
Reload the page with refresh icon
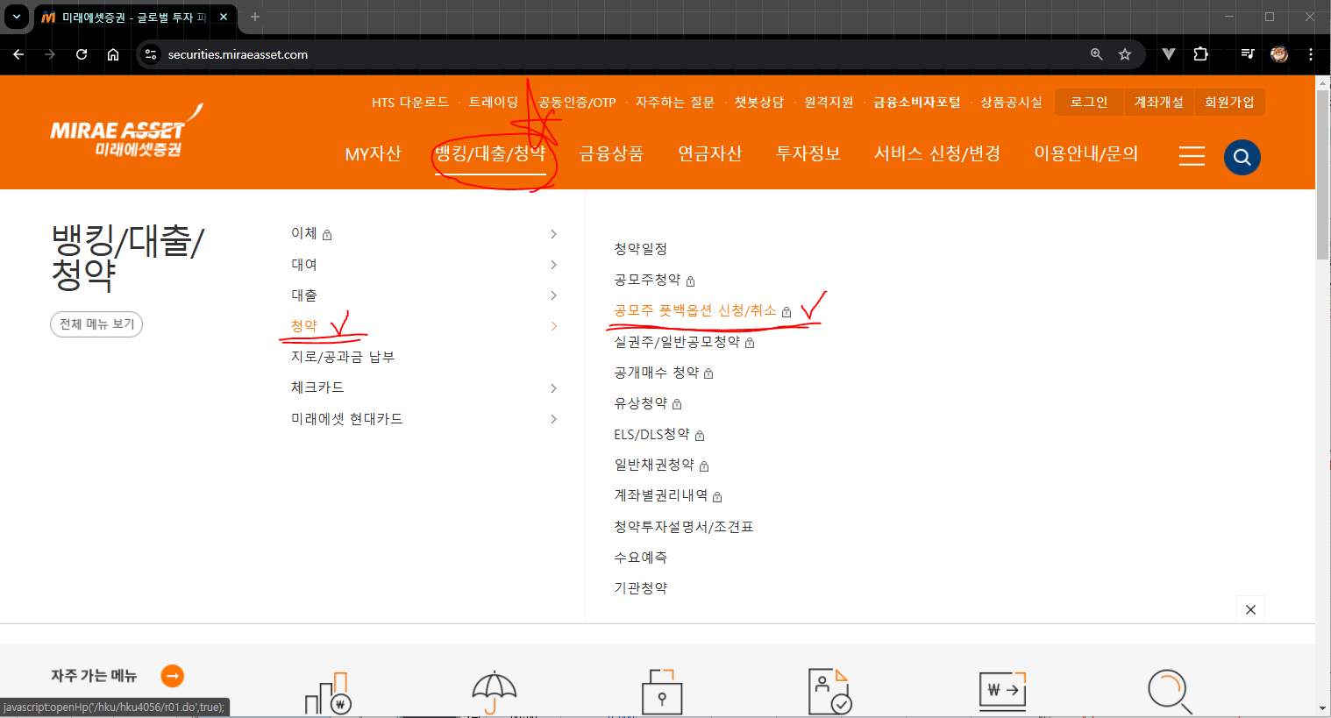pos(82,54)
